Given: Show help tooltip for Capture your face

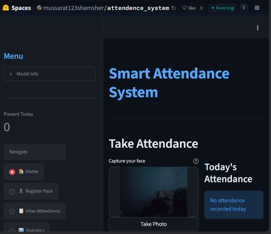Looking at the screenshot, I should click(x=196, y=161).
